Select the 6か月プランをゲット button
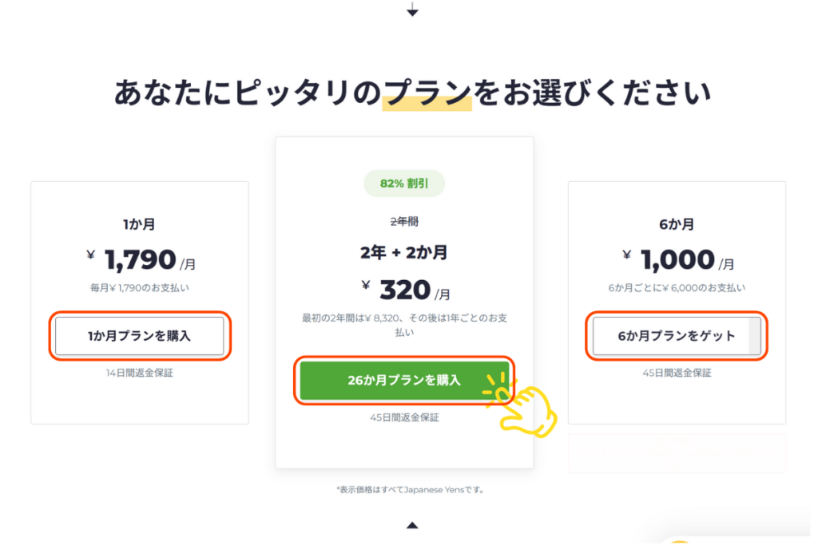The height and width of the screenshot is (545, 818). (677, 336)
